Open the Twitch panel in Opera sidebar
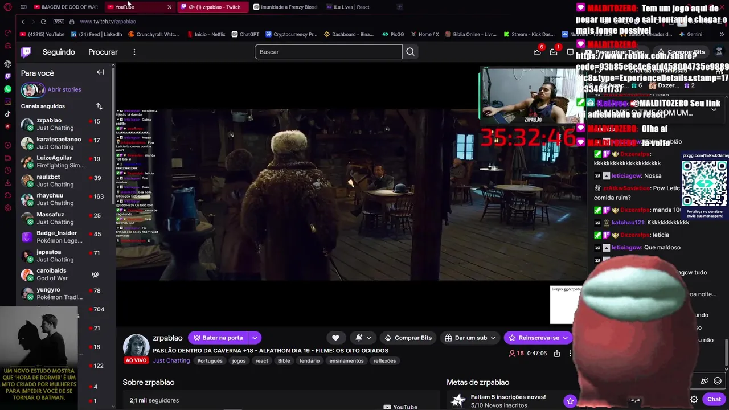 click(8, 76)
